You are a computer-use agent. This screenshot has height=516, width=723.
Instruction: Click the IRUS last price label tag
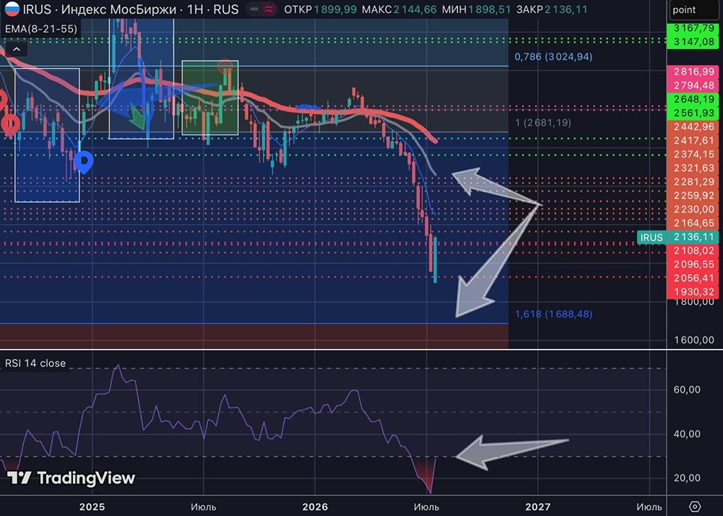tap(651, 237)
